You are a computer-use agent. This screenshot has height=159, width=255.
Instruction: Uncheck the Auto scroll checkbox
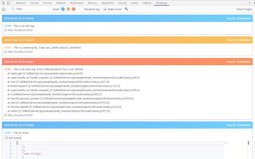click(x=105, y=9)
